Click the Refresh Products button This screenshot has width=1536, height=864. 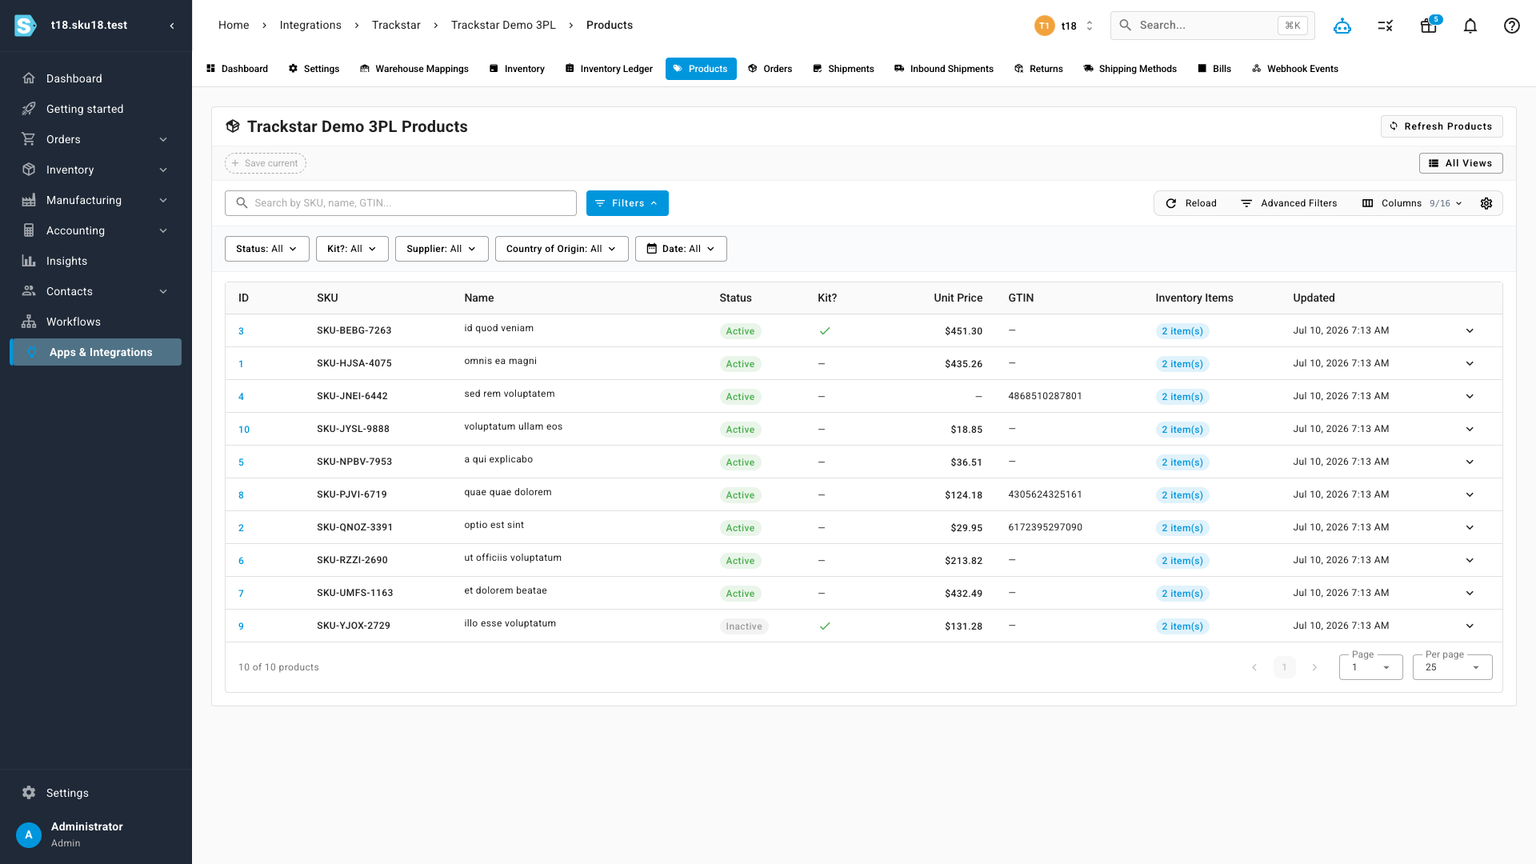tap(1442, 126)
